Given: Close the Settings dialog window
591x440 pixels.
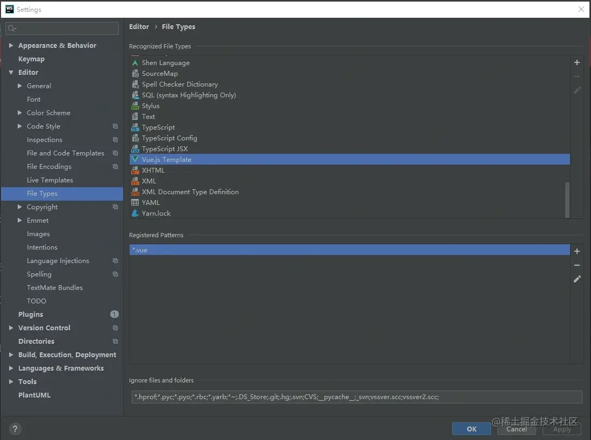Looking at the screenshot, I should tap(581, 10).
